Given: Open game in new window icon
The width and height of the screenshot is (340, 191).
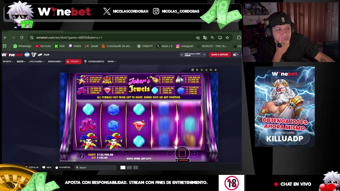Looking at the screenshot, I should (193, 70).
